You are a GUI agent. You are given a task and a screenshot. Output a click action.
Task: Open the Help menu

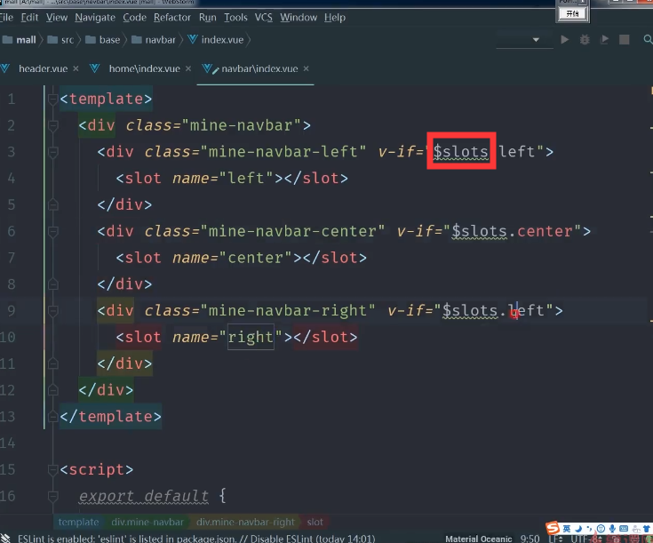(335, 18)
